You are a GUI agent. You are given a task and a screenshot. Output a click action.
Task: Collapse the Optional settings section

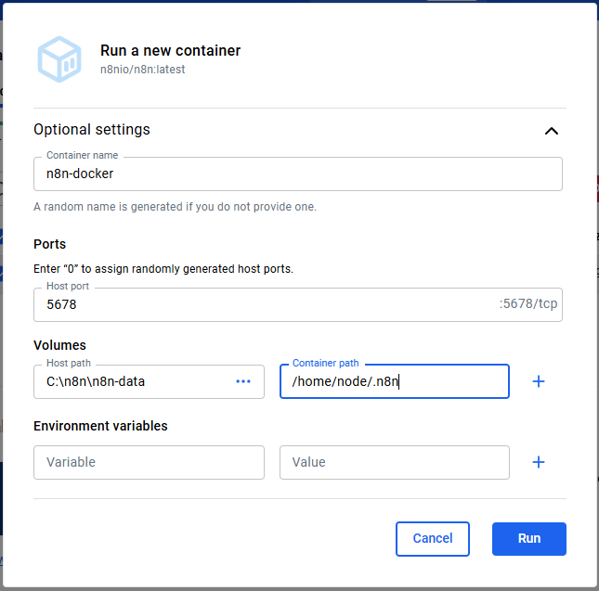552,131
